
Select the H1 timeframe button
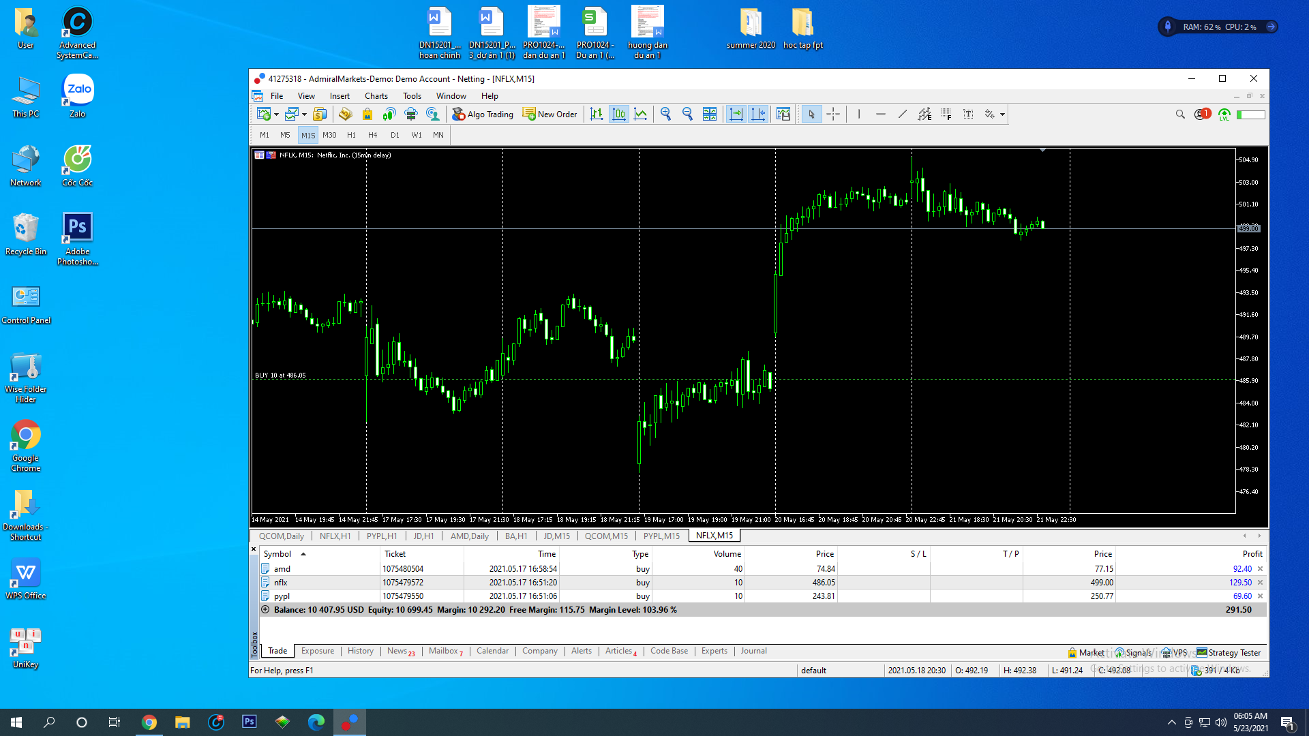[351, 135]
